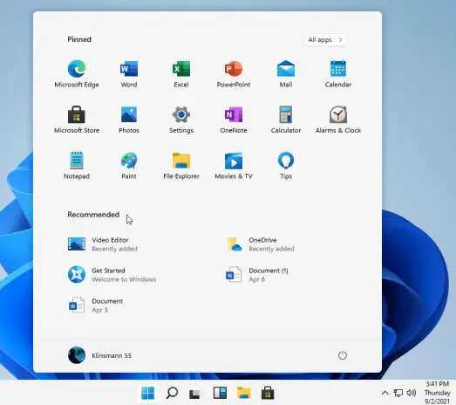Viewport: 456px width, 405px height.
Task: Open the Calendar app
Action: 338,74
